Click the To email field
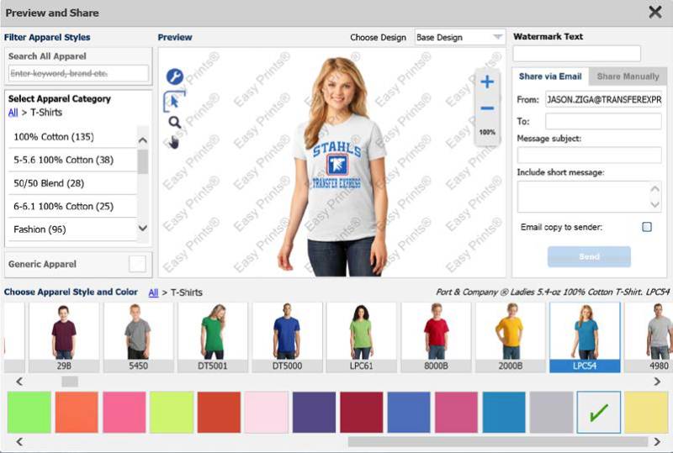The image size is (673, 453). [603, 121]
